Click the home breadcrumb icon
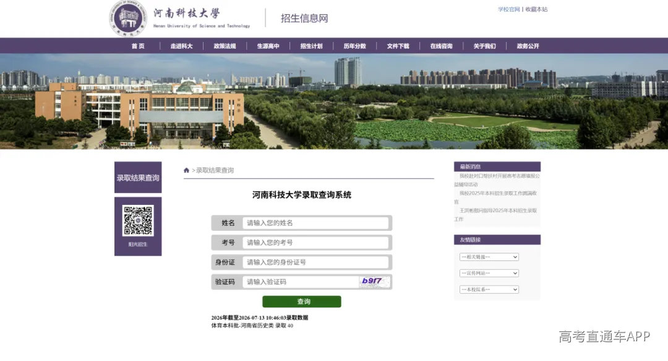 (x=186, y=170)
